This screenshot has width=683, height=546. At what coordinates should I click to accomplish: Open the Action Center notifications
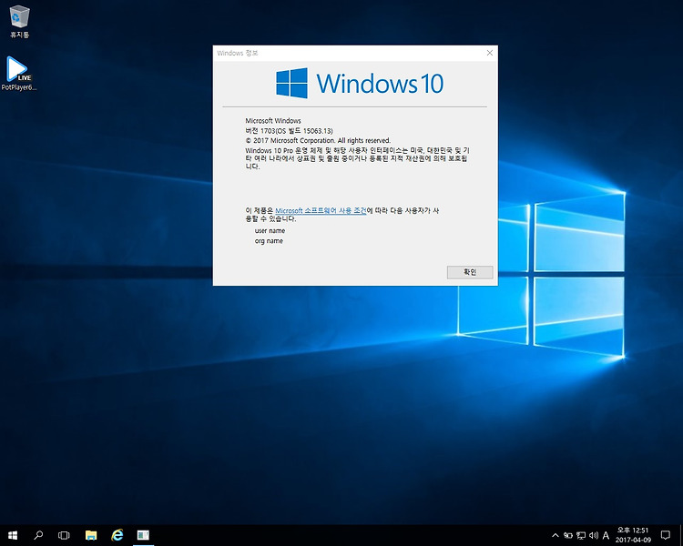coord(665,535)
